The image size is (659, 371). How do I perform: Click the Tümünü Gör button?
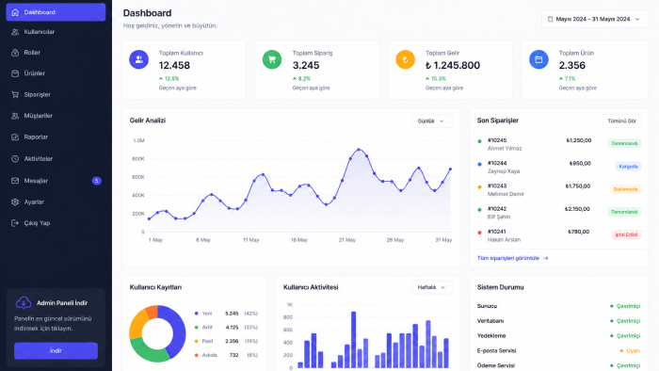point(621,121)
